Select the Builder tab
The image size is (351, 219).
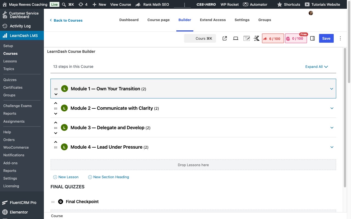coord(185,20)
